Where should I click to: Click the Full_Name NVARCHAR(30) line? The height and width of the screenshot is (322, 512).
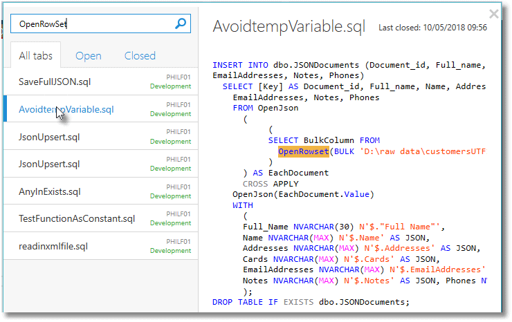(344, 227)
